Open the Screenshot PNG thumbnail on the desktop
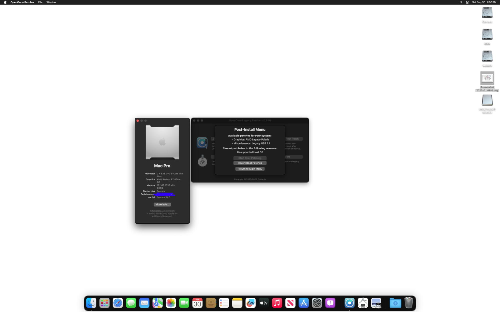The image size is (500, 312). (x=487, y=78)
